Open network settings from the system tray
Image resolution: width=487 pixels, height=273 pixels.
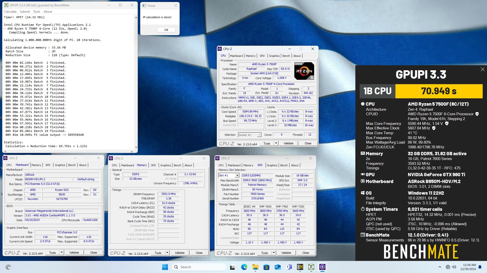[448, 267]
